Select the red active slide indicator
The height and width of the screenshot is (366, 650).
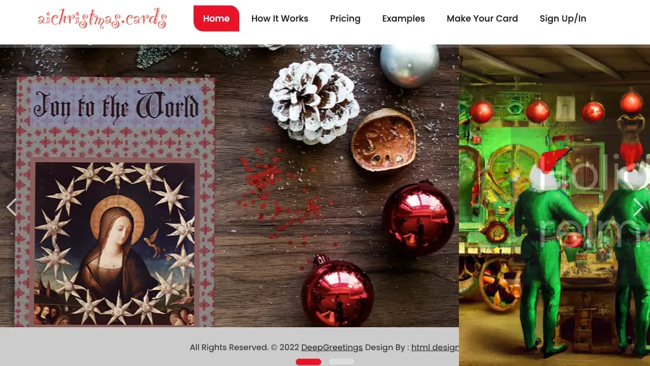pyautogui.click(x=308, y=362)
